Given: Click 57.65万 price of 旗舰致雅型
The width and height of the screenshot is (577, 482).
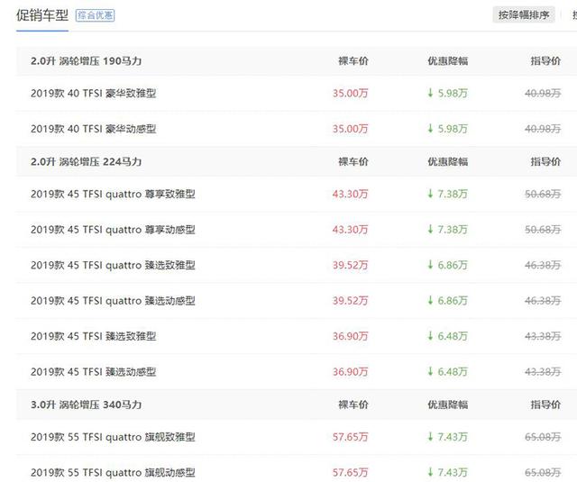Looking at the screenshot, I should click(x=350, y=437).
